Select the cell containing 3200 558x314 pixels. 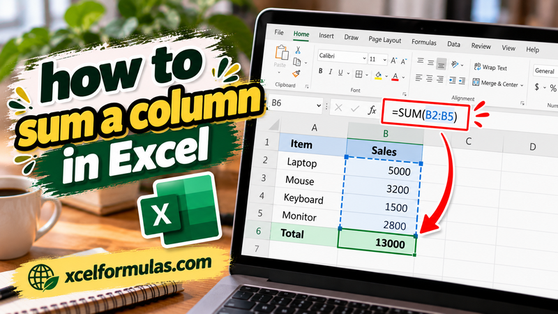click(381, 188)
